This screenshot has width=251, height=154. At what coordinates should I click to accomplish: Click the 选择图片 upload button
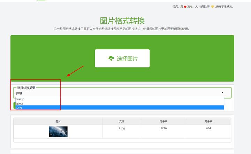click(122, 58)
